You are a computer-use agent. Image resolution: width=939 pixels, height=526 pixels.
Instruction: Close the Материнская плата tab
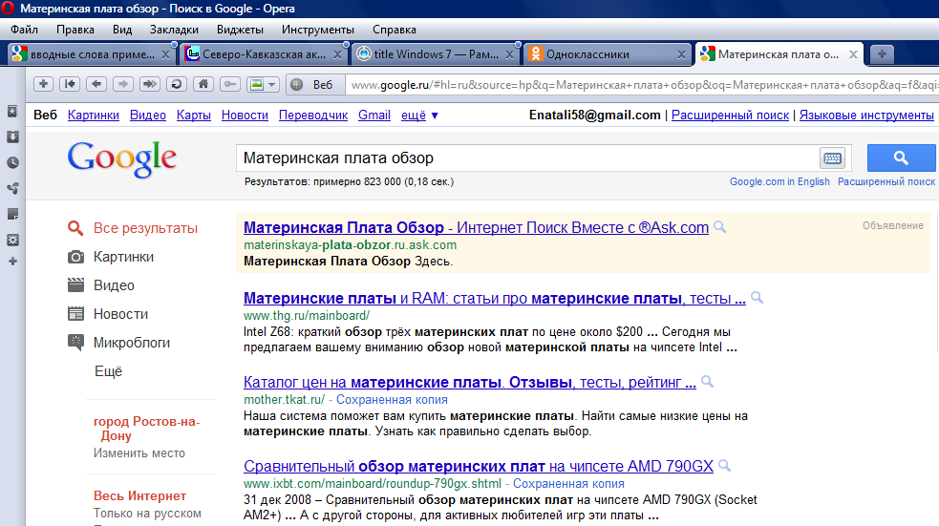pos(853,54)
